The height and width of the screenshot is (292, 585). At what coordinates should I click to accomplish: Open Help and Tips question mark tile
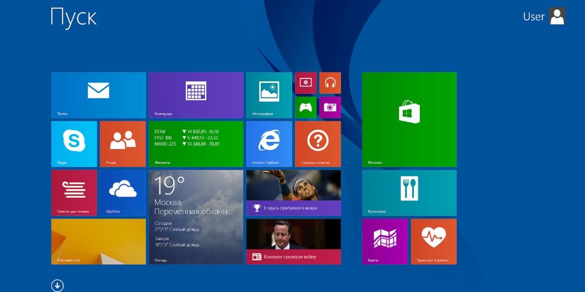coord(318,143)
